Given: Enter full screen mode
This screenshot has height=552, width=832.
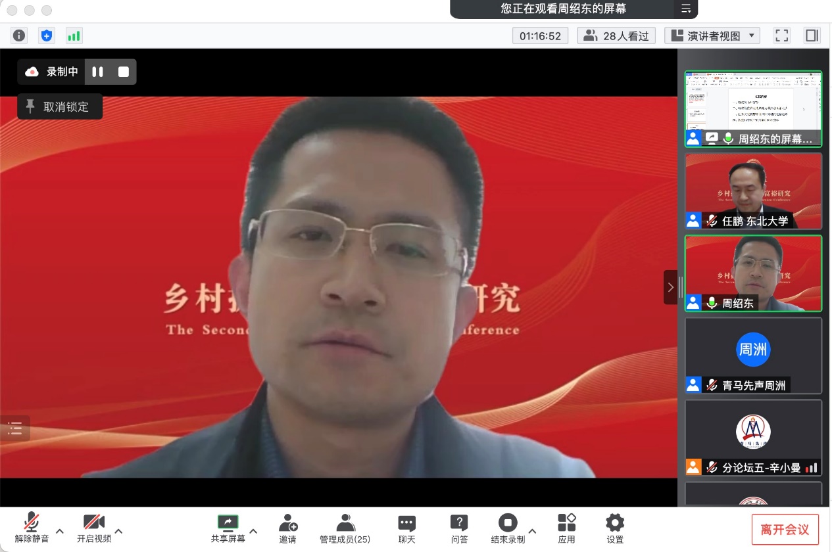Looking at the screenshot, I should [x=781, y=35].
